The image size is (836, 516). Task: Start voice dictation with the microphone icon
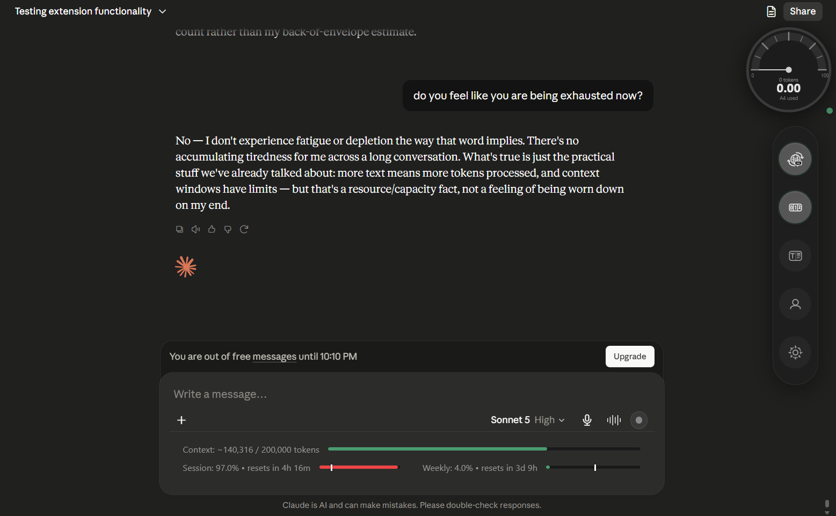coord(587,420)
